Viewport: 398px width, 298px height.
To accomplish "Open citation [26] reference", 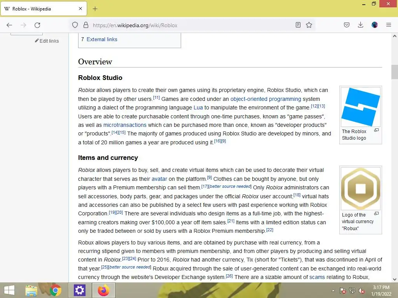I will click(x=229, y=276).
